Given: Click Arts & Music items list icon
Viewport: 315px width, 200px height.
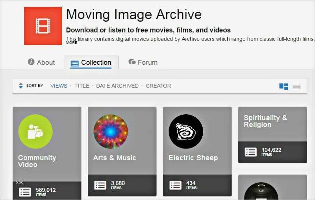Looking at the screenshot, I should click(x=100, y=185).
